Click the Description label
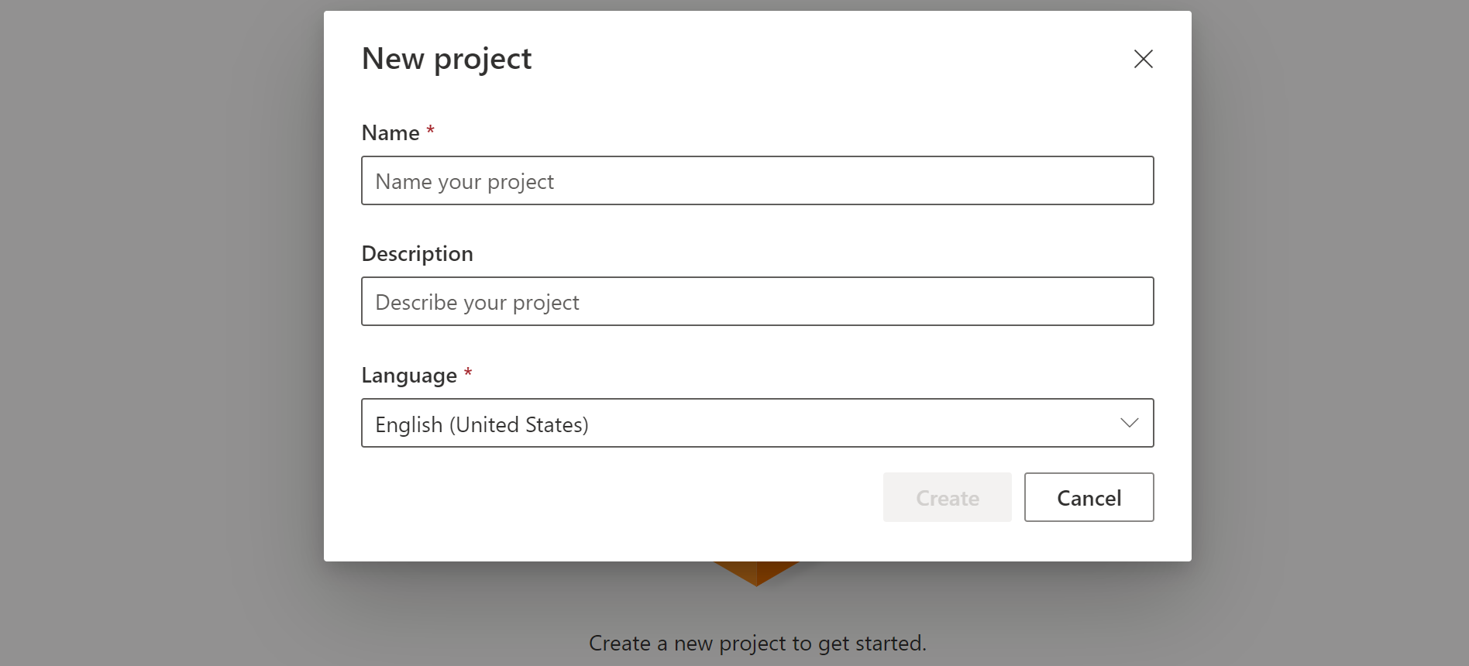This screenshot has height=666, width=1469. [417, 253]
